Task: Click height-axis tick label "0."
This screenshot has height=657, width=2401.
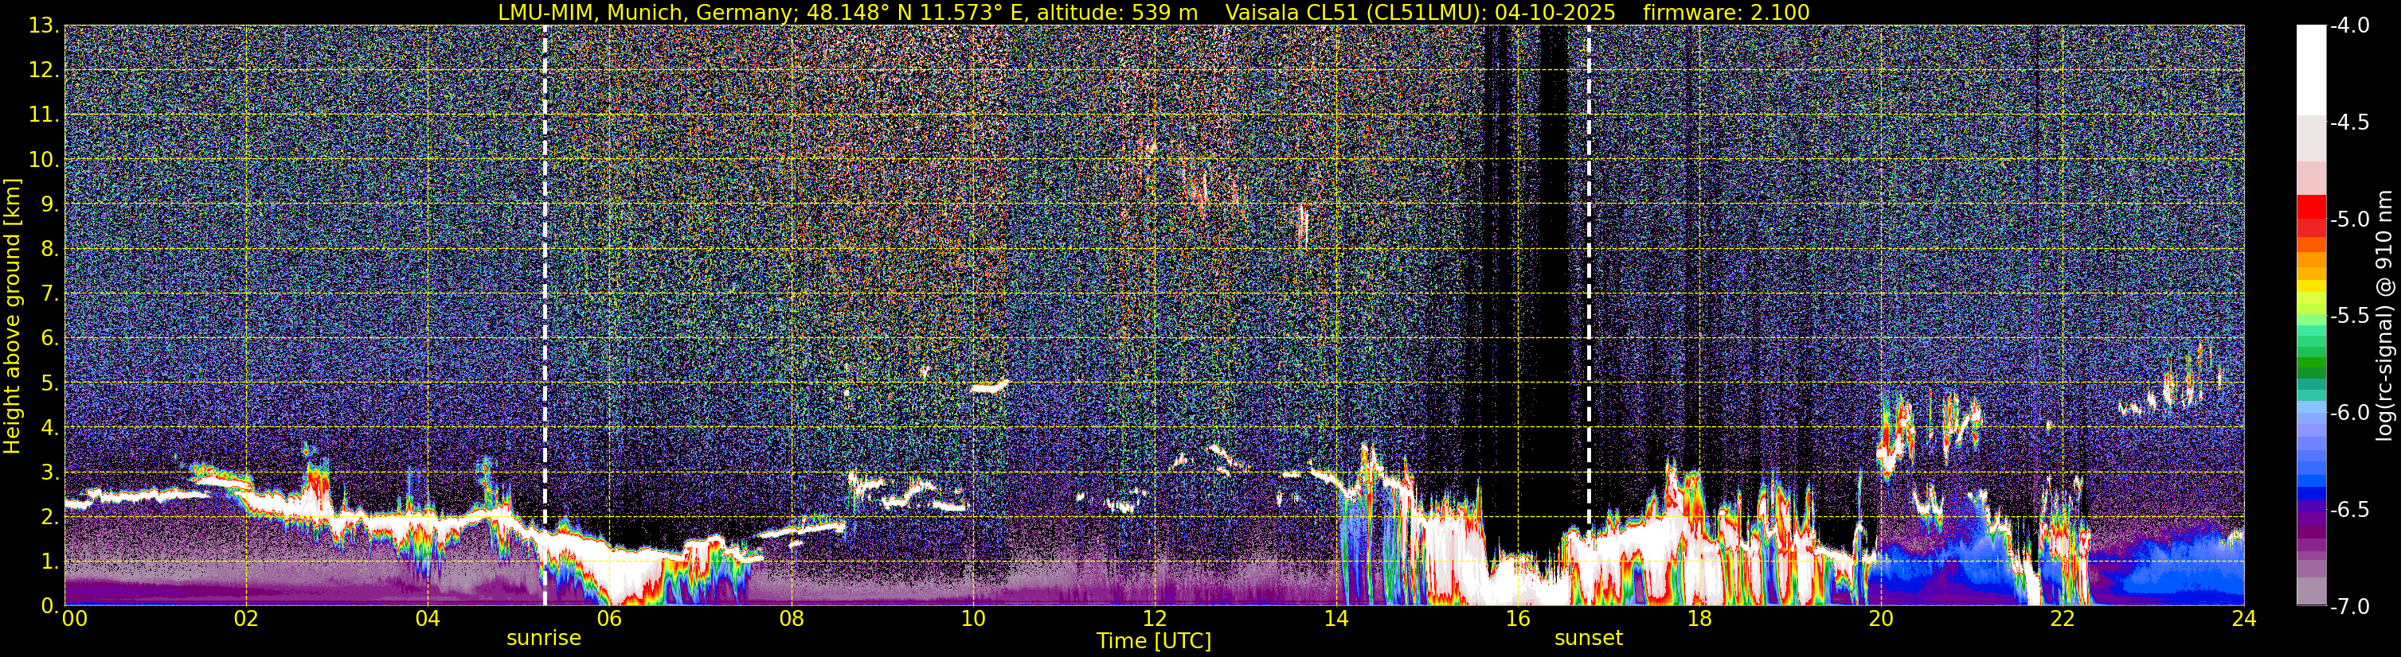Action: click(x=50, y=606)
